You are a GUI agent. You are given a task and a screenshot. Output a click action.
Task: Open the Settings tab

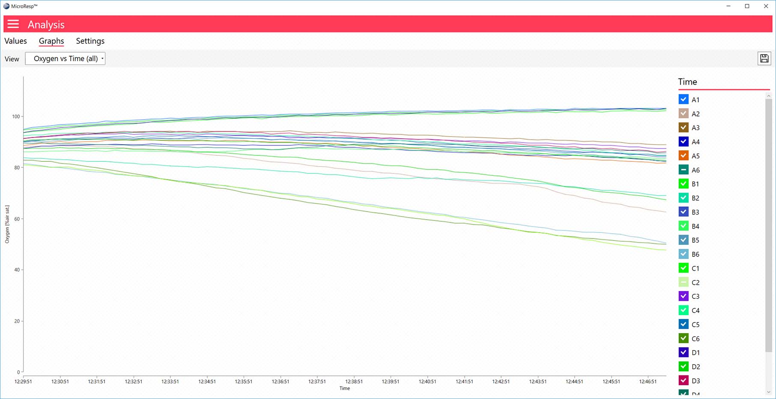pyautogui.click(x=90, y=41)
